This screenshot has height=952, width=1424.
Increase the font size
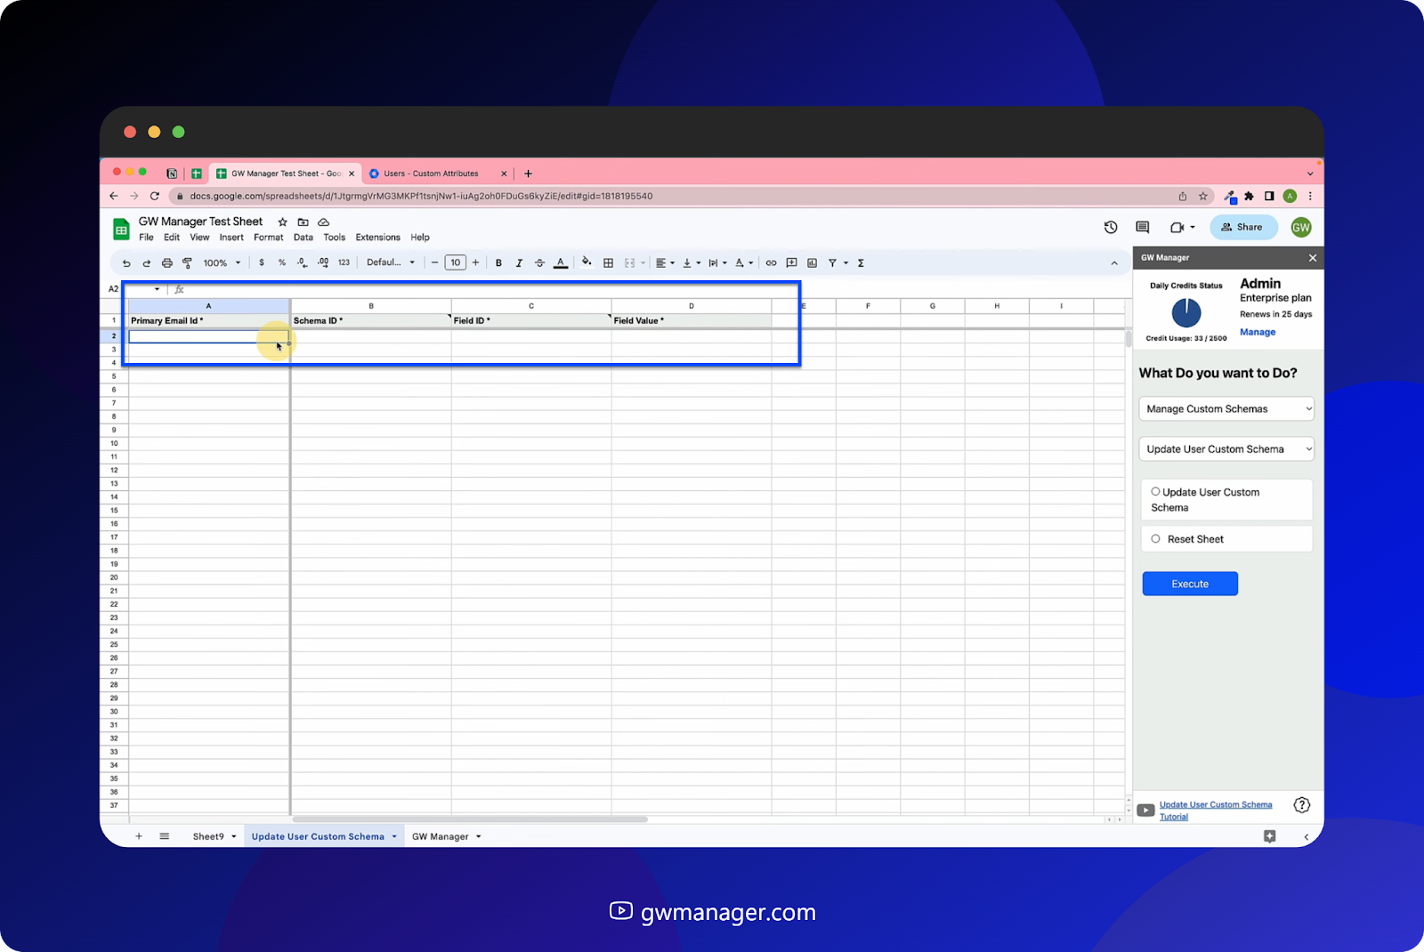coord(476,263)
